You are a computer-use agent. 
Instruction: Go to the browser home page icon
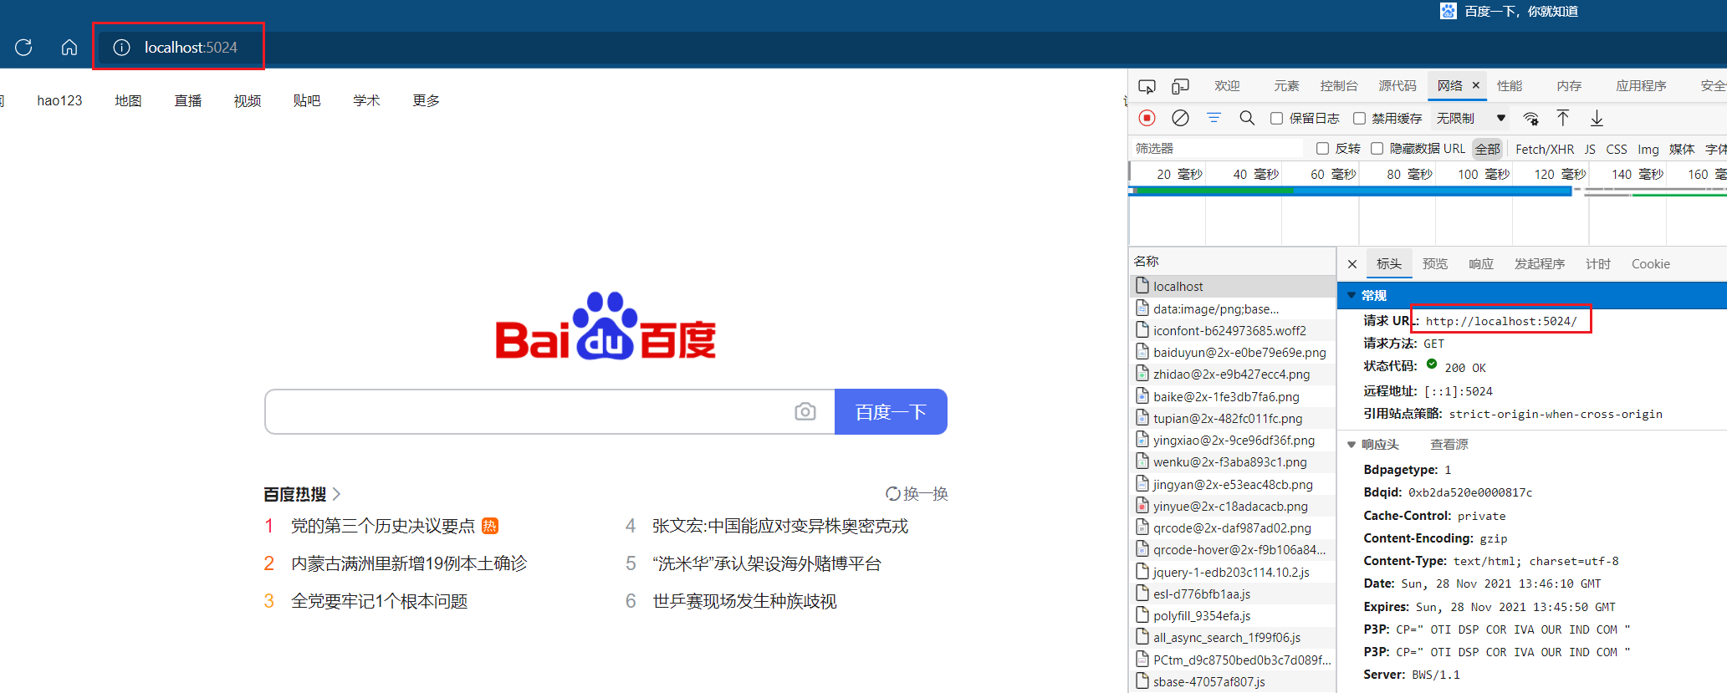click(69, 48)
